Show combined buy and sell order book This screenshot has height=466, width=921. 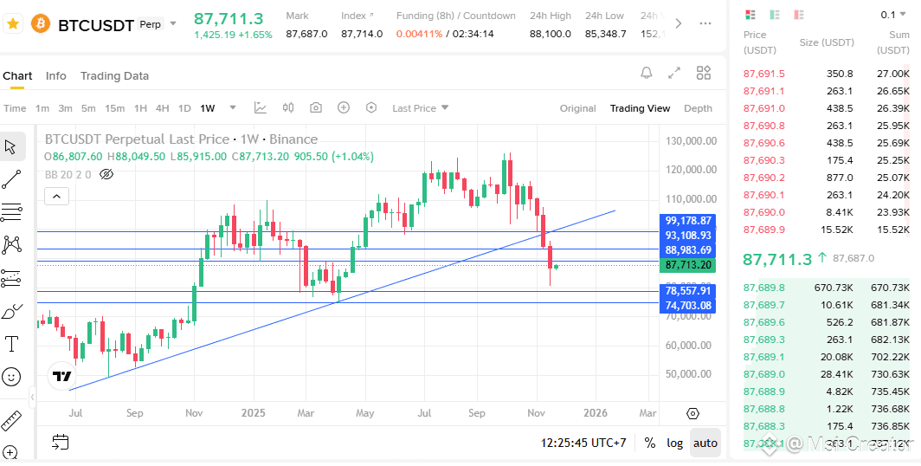coord(750,14)
